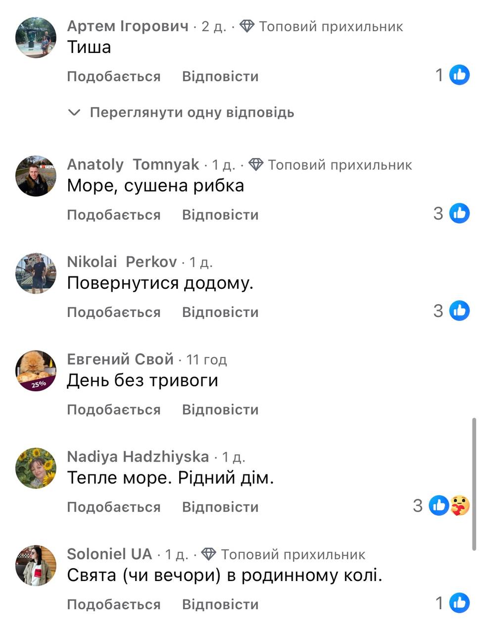Like Артем Ігорович's comment 'Тиша' via Подобається
The height and width of the screenshot is (634, 480).
114,76
